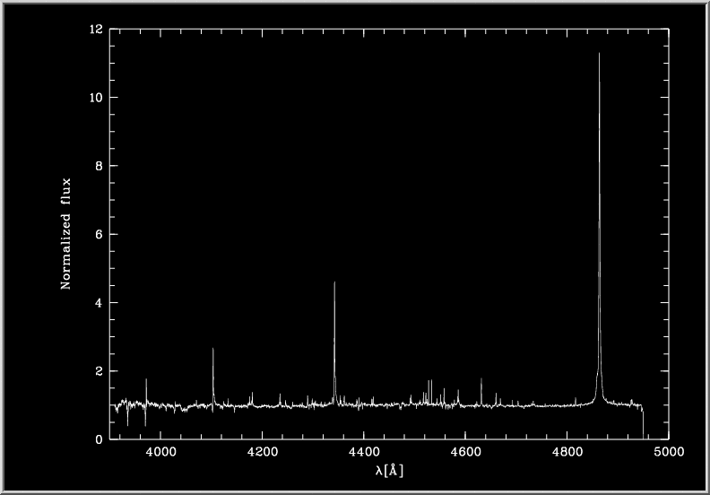The image size is (710, 495).
Task: Click the 4 label on the y-axis
Action: click(x=99, y=303)
